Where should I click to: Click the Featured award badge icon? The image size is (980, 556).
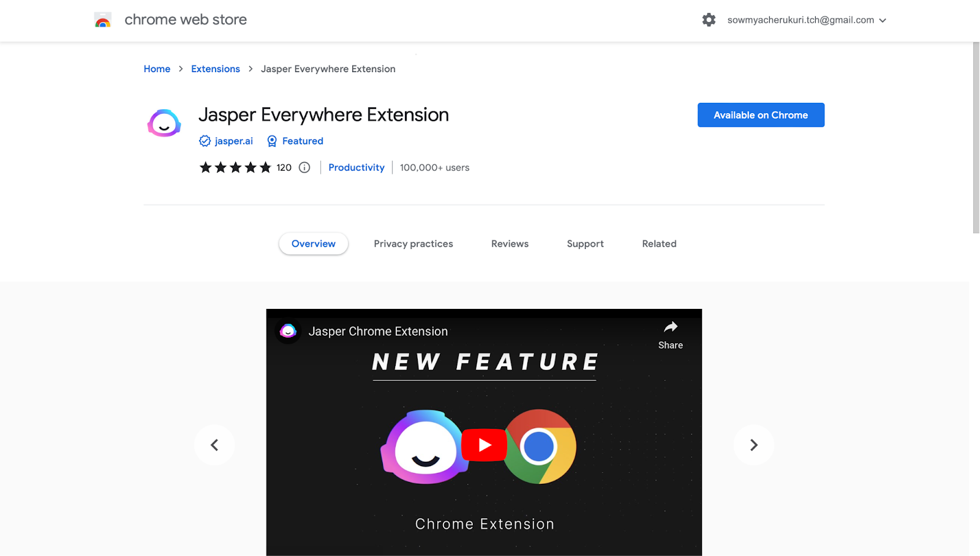tap(272, 141)
